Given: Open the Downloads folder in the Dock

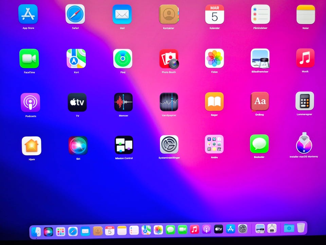Looking at the screenshot, I should click(x=289, y=228).
